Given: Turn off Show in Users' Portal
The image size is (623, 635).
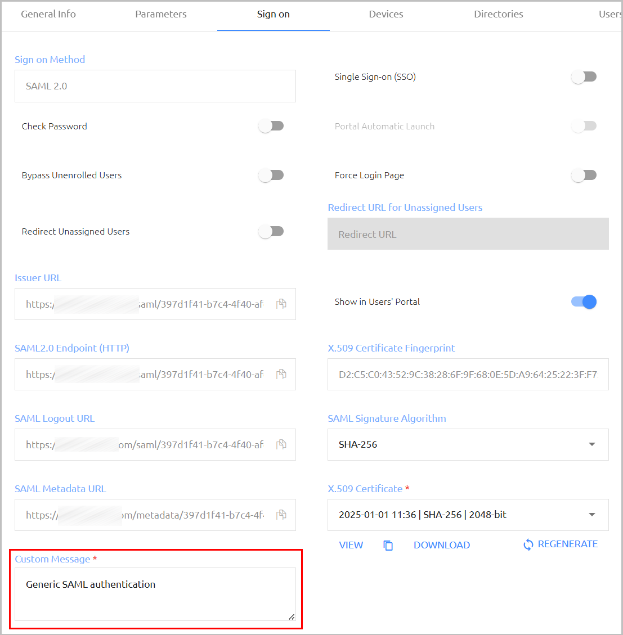Looking at the screenshot, I should point(584,301).
